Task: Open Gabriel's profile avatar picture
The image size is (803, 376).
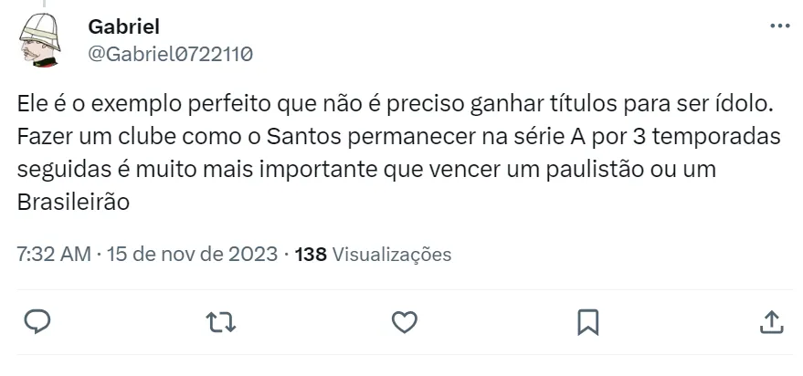Action: coord(40,41)
